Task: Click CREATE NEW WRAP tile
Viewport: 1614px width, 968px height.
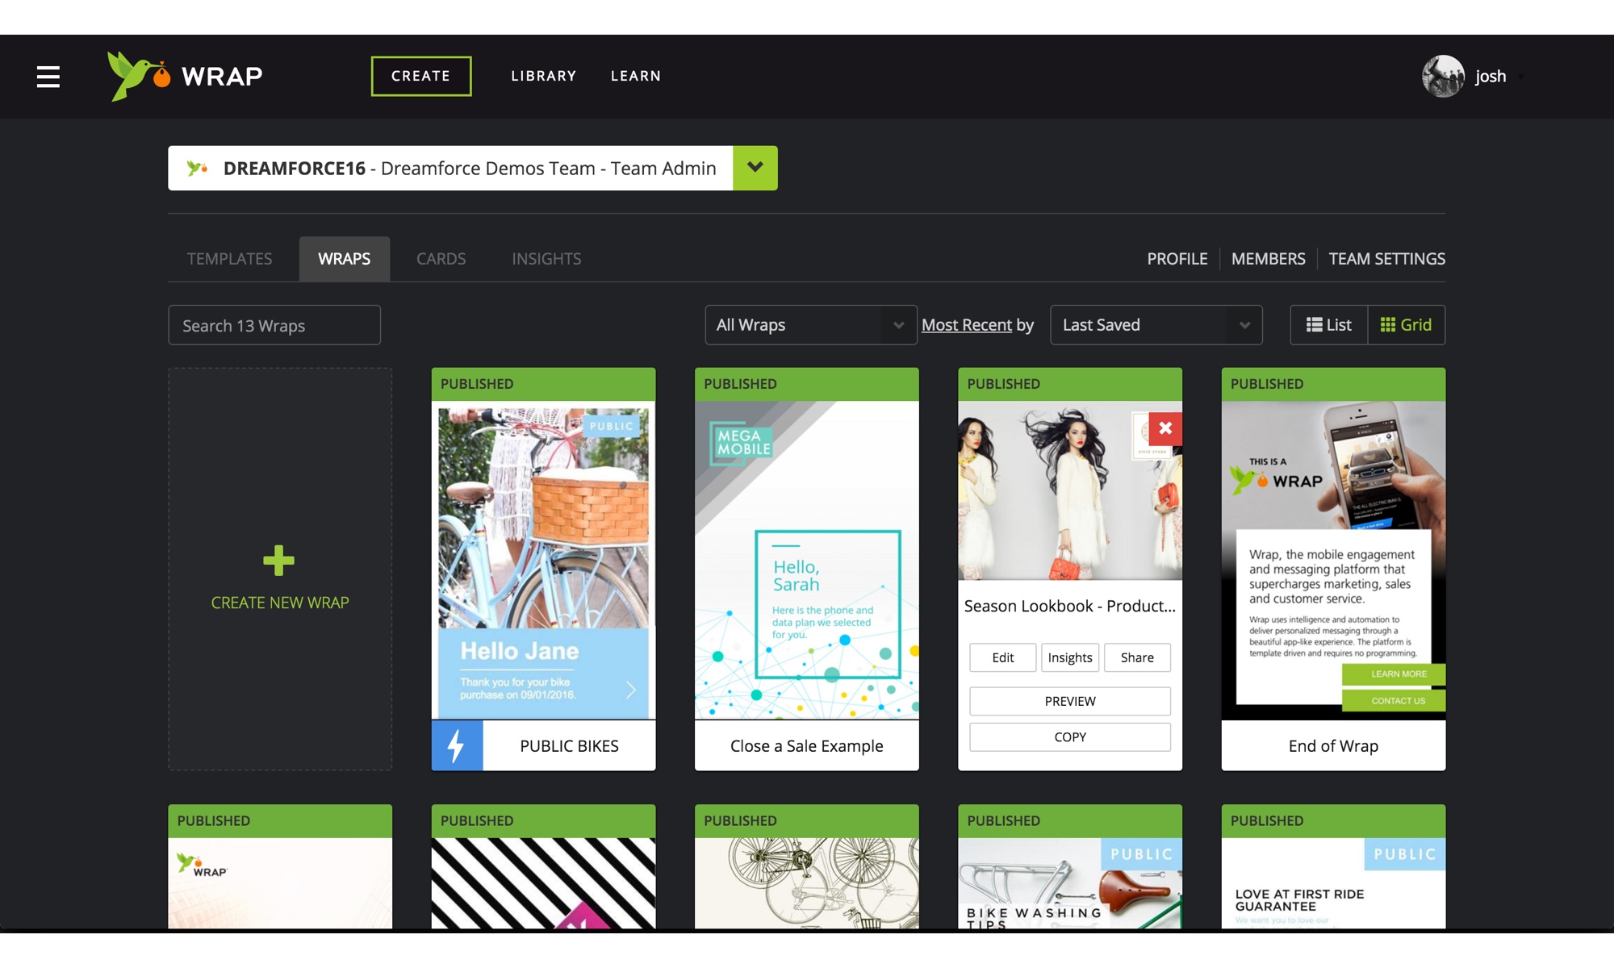Action: pyautogui.click(x=280, y=570)
